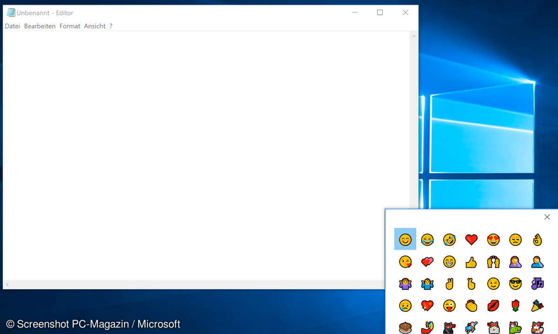Insert the tears of joy emoji
Viewport: 558px width, 334px height.
tap(427, 239)
